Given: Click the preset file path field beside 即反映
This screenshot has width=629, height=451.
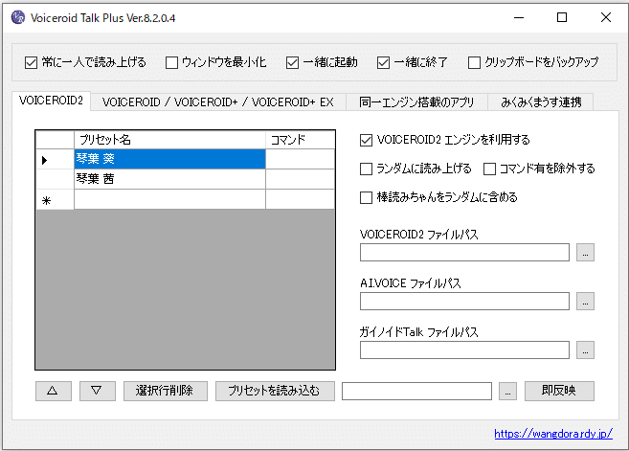Looking at the screenshot, I should 416,392.
